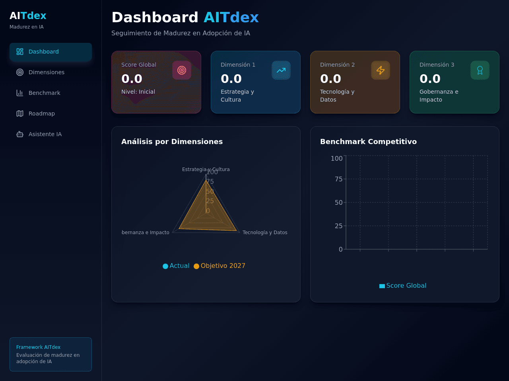Click the Estrategia y Cultura radar axis label
Viewport: 509px width, 381px height.
(x=206, y=169)
